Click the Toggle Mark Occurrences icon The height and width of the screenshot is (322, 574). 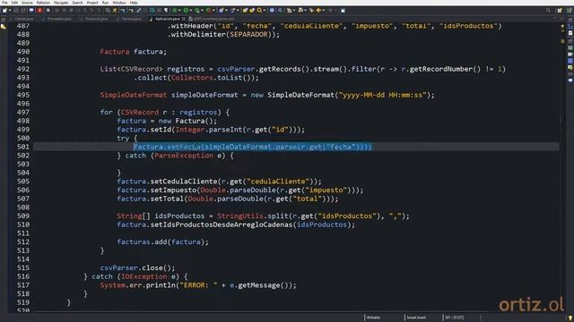(x=139, y=10)
